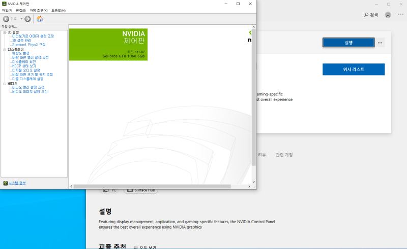Close the NVIDIA 제어판 window
The width and height of the screenshot is (407, 249).
pos(250,4)
